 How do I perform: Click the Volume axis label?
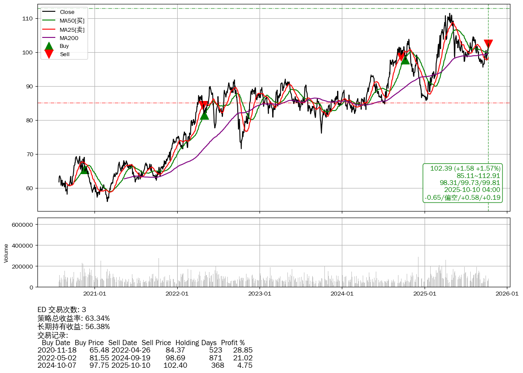[x=6, y=253]
